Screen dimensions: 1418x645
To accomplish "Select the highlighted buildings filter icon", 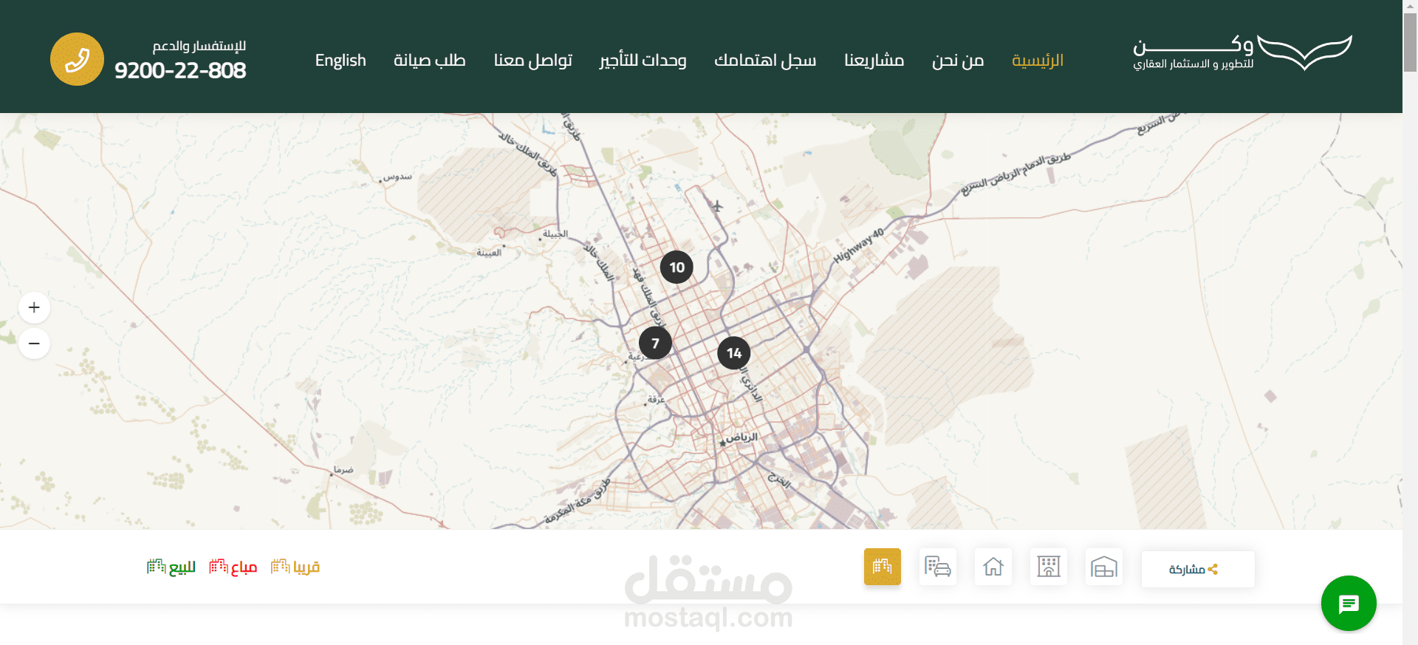I will pos(883,567).
